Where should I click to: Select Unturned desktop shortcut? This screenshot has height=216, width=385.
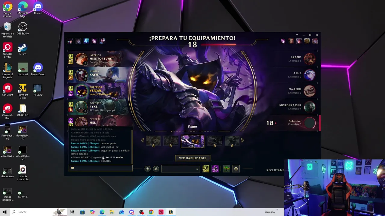click(23, 70)
